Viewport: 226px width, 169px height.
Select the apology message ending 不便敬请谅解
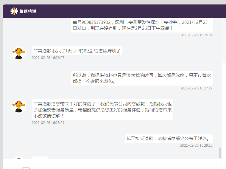click(102, 110)
